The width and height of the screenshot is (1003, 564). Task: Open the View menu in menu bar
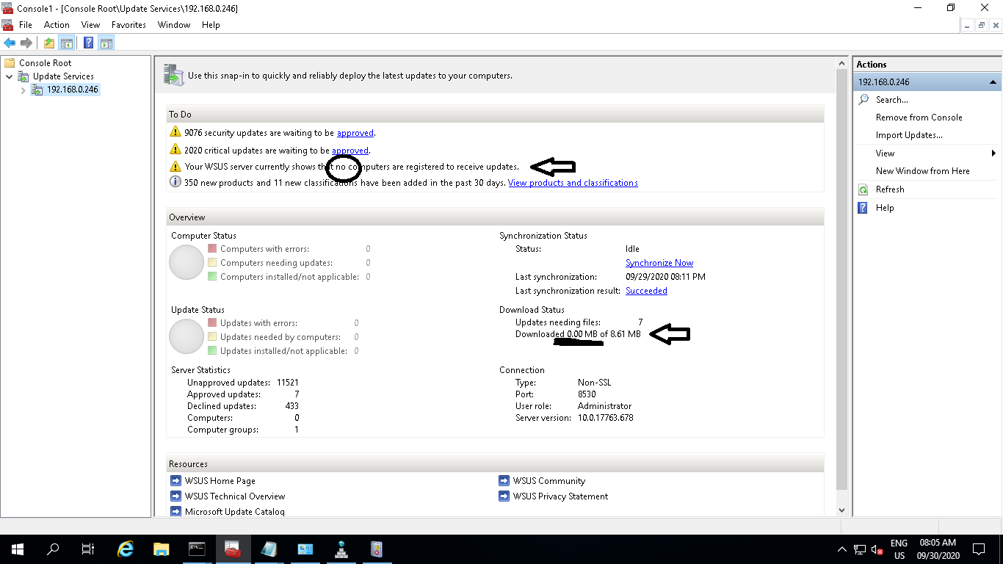click(90, 25)
